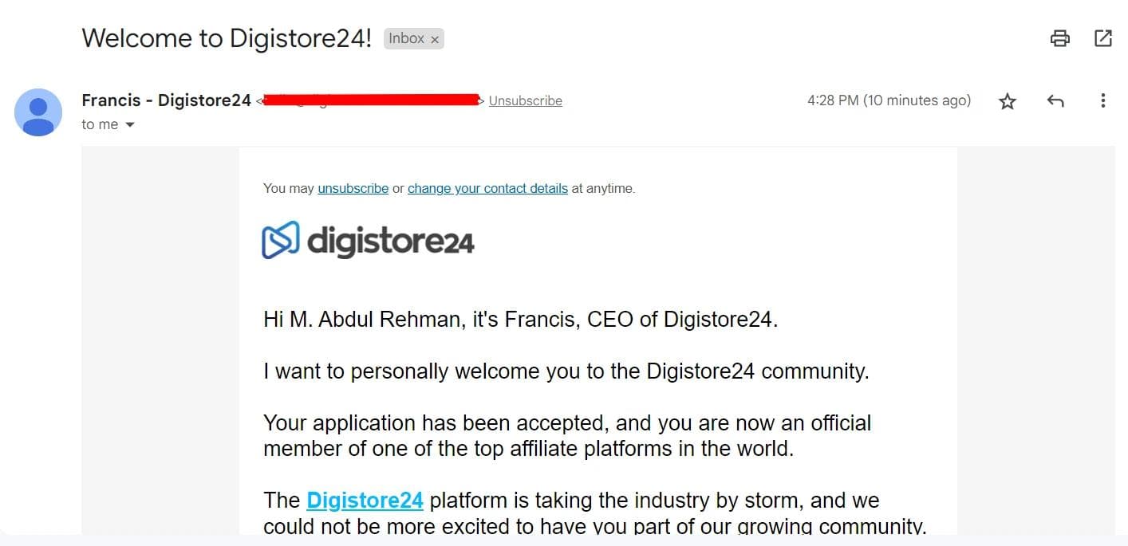Open the three-dot more options menu

click(x=1102, y=100)
